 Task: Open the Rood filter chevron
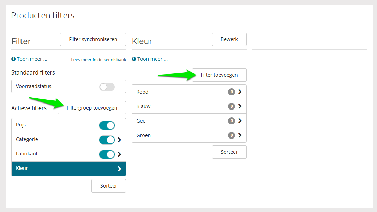coord(240,92)
